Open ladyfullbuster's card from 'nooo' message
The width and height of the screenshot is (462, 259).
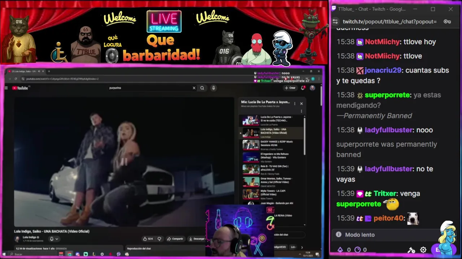(x=388, y=130)
